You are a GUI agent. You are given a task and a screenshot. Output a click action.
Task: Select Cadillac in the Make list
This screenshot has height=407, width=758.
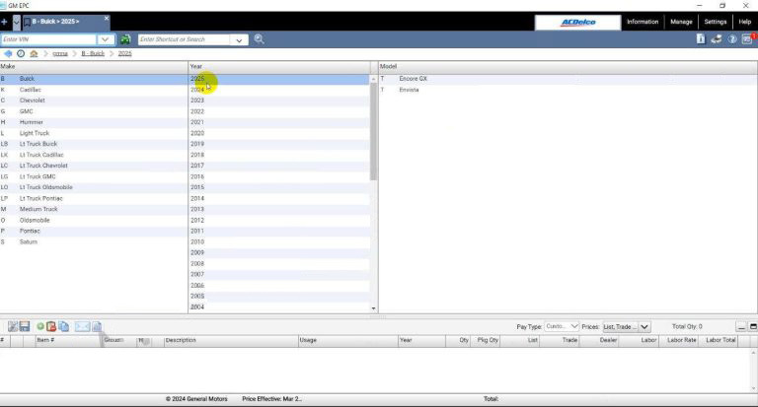(x=94, y=90)
